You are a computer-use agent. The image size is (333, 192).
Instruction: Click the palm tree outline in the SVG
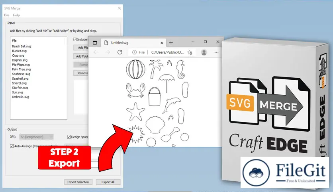pyautogui.click(x=155, y=69)
